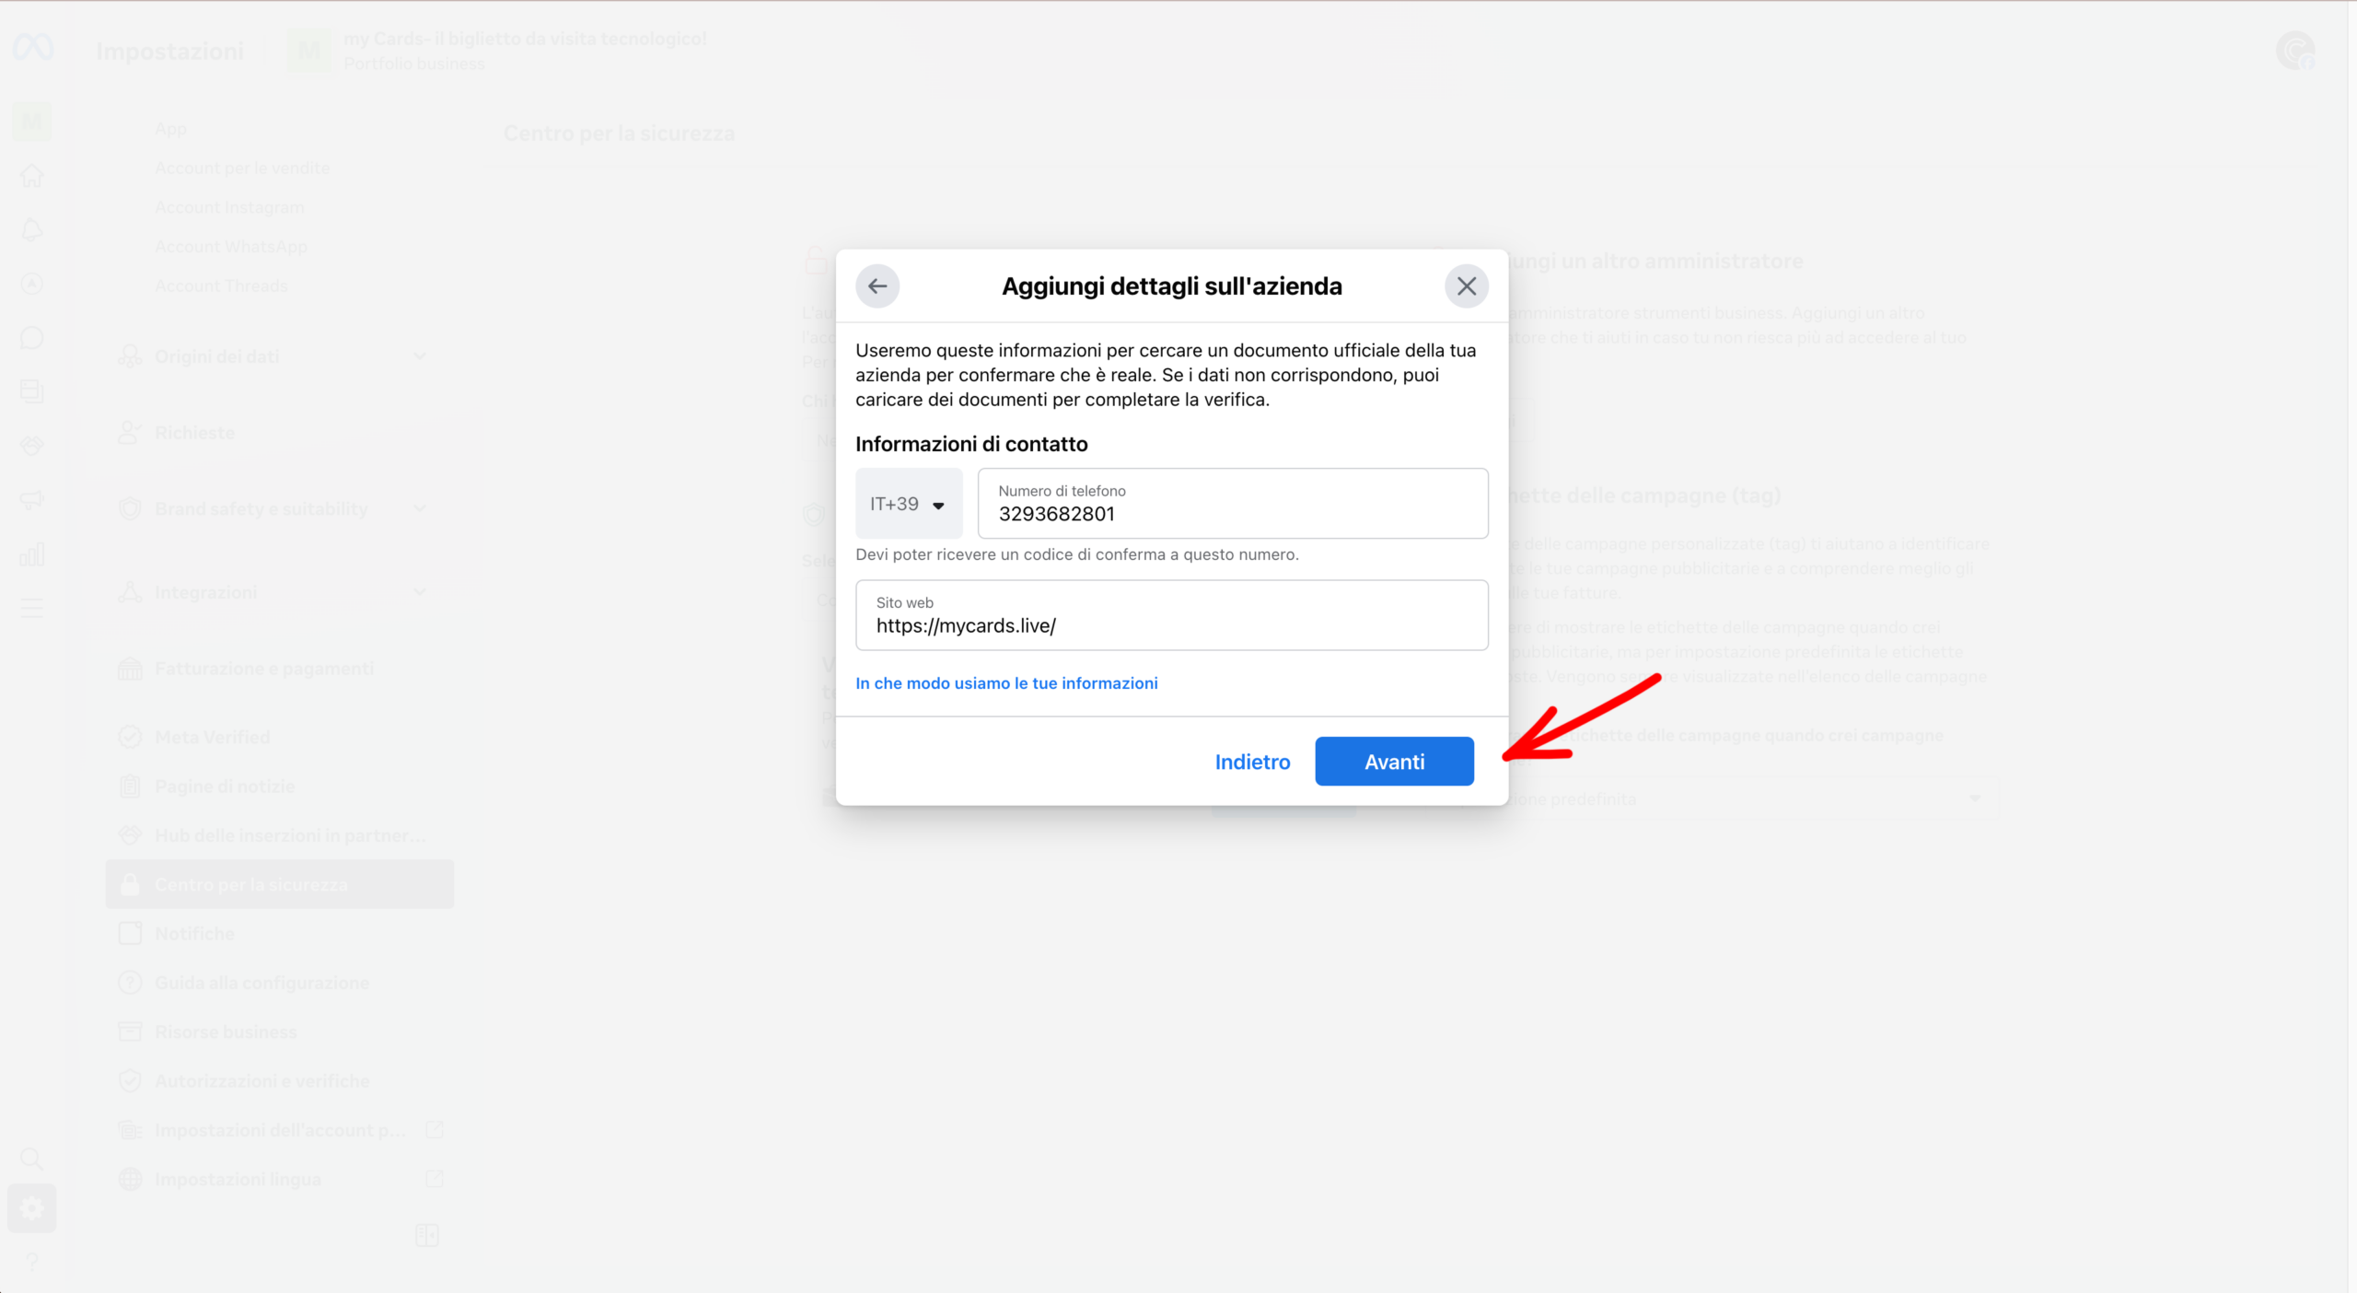Click the Sito web input field
The image size is (2357, 1293).
tap(1171, 615)
